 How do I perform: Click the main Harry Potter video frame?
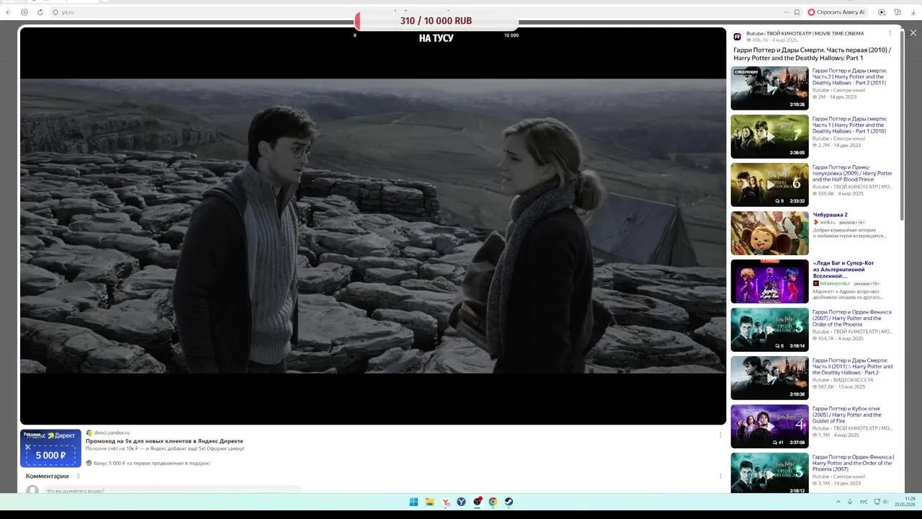pos(372,226)
